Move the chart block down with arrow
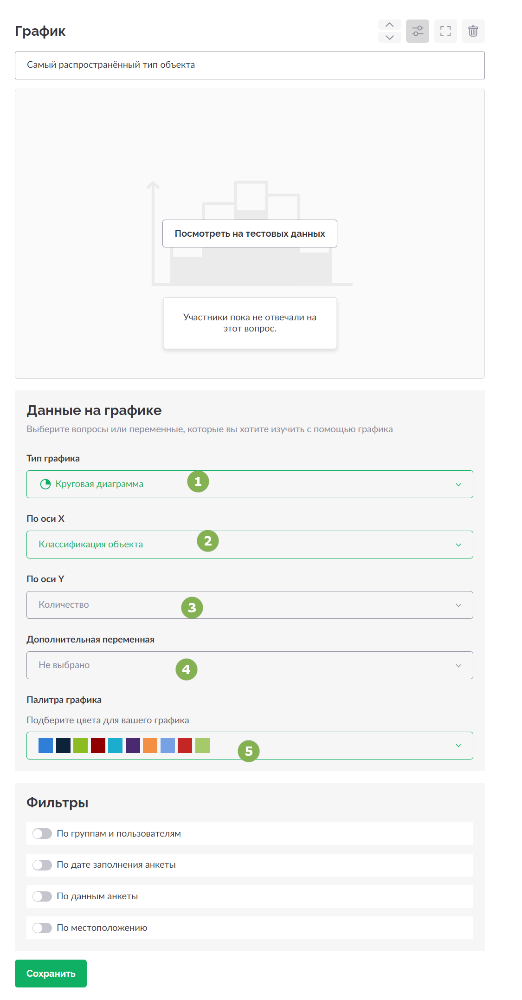The width and height of the screenshot is (522, 1000). click(x=390, y=37)
